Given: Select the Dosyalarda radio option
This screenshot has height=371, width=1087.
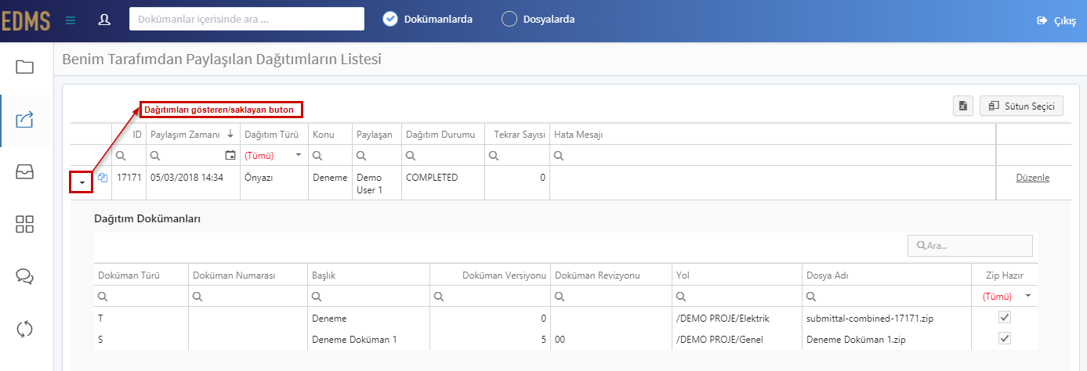Looking at the screenshot, I should tap(509, 19).
